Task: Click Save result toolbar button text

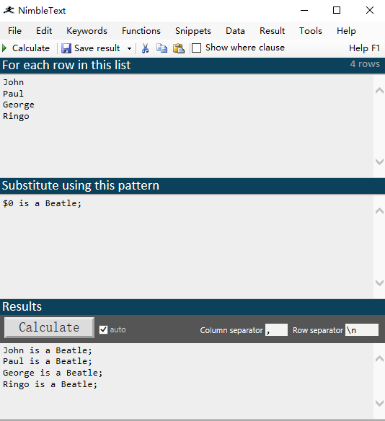Action: (x=97, y=48)
